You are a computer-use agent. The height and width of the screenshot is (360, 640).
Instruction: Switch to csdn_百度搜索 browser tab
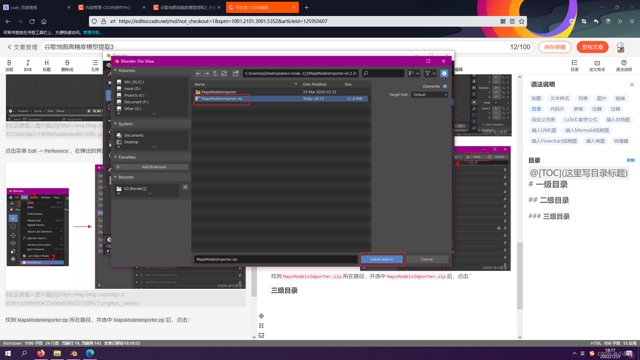[x=37, y=7]
